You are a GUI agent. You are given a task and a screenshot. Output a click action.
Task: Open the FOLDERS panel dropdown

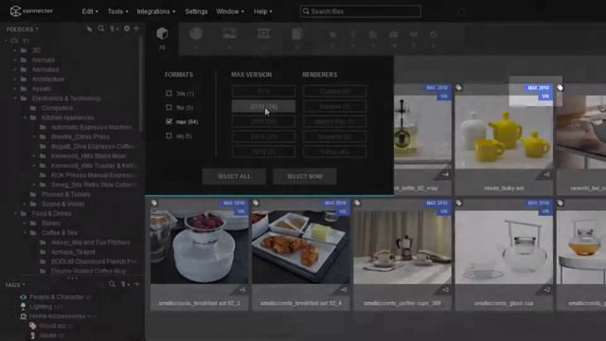23,29
